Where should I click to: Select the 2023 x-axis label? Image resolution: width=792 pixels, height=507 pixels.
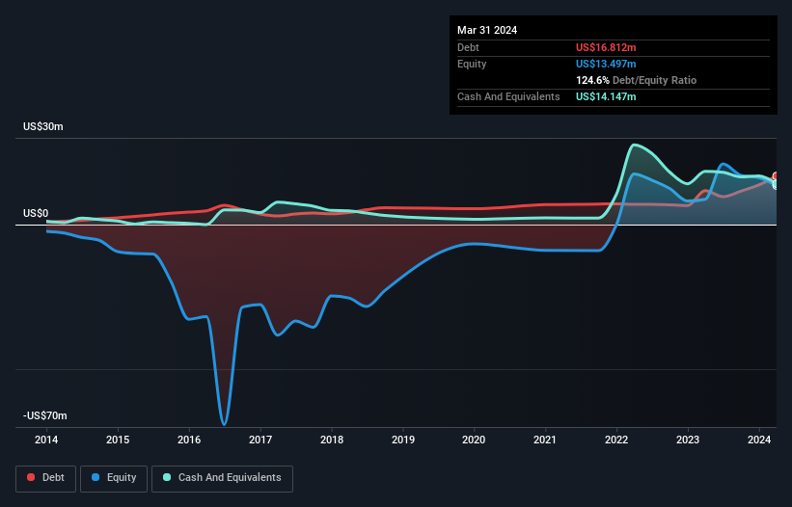click(x=688, y=440)
